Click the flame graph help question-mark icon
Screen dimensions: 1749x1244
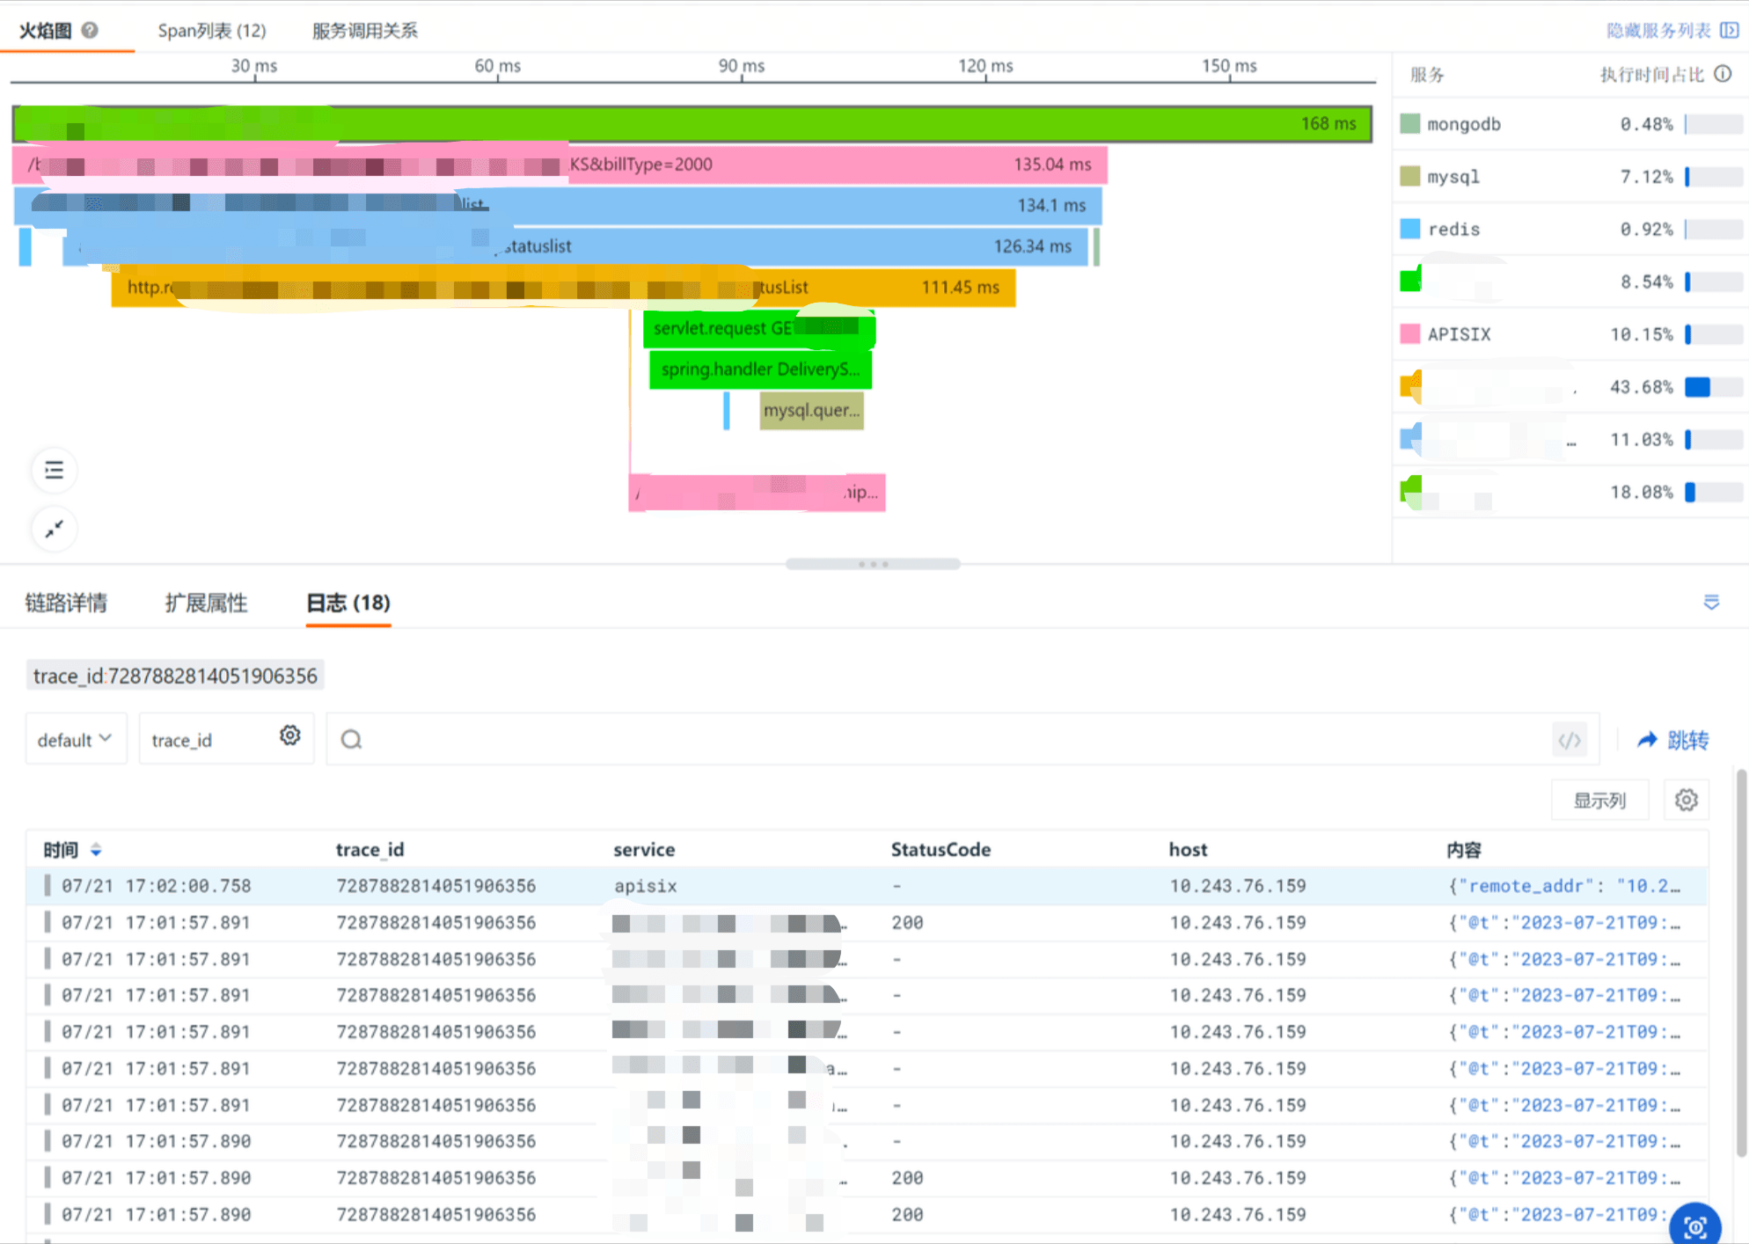tap(90, 30)
